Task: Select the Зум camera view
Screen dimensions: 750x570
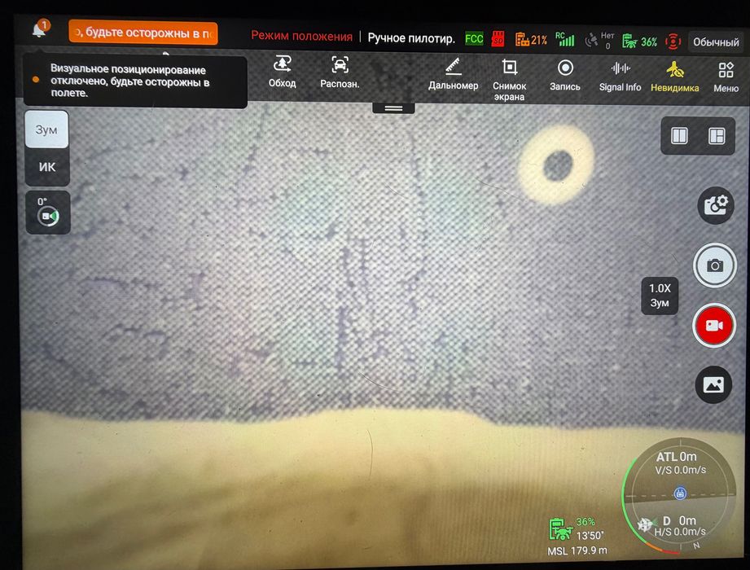Action: (46, 129)
